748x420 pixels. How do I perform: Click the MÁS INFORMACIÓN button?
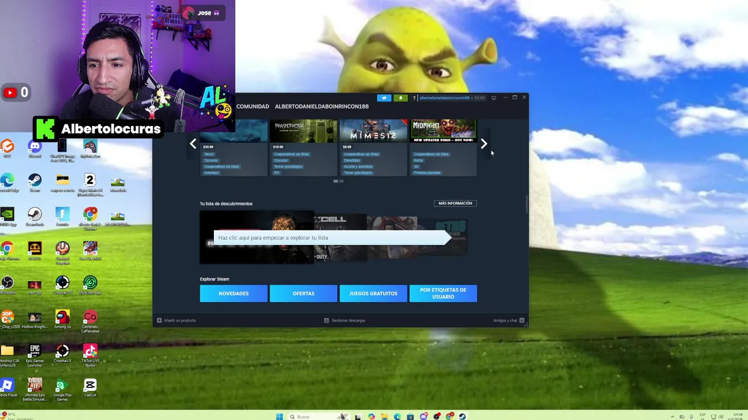click(x=455, y=203)
